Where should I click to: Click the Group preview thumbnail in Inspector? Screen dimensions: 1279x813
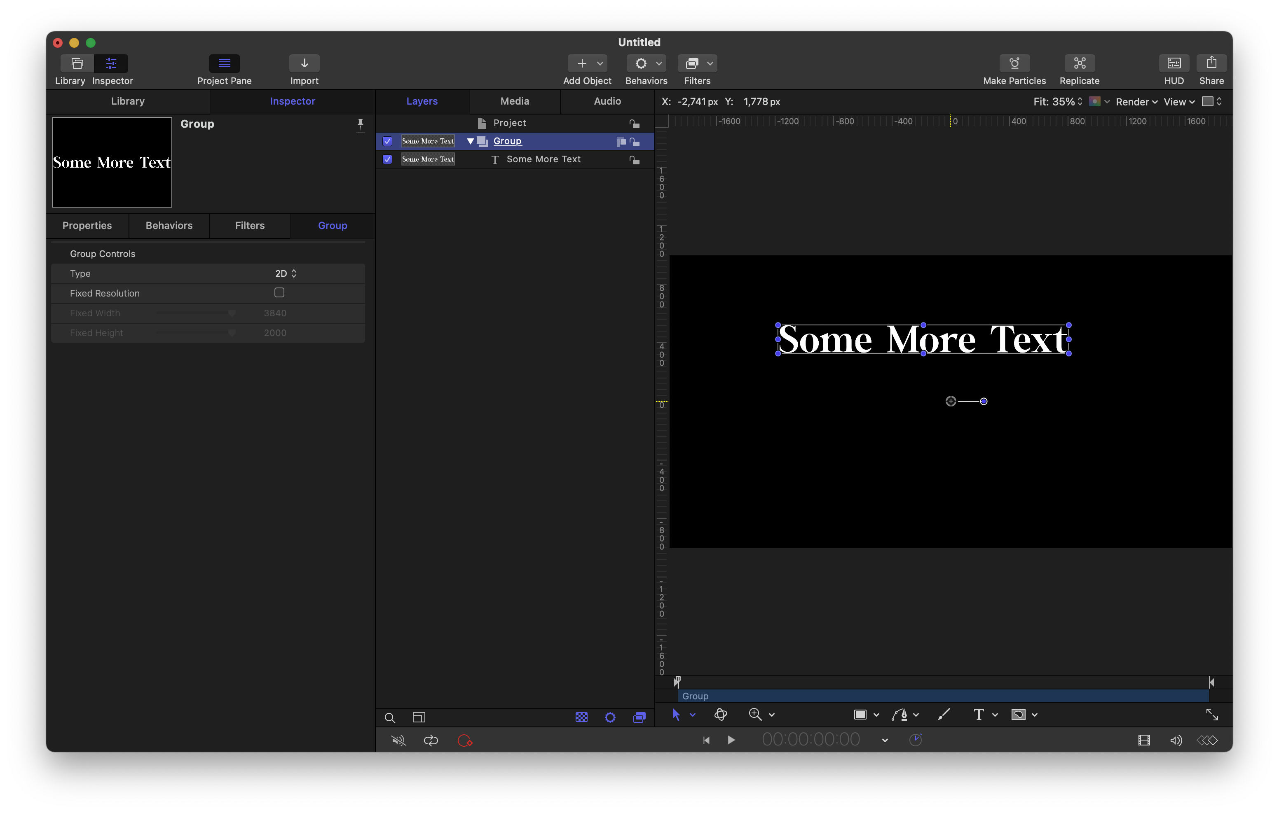pyautogui.click(x=112, y=162)
